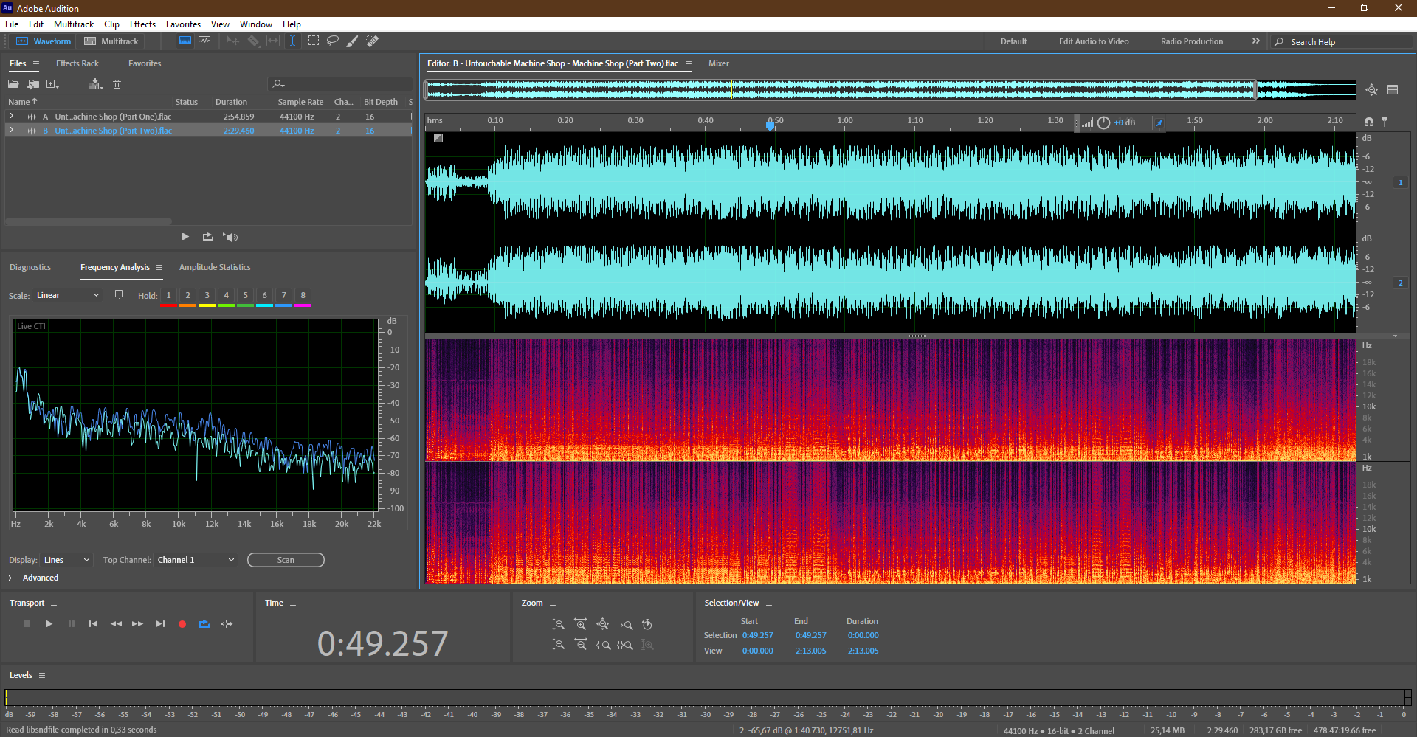The height and width of the screenshot is (737, 1417).
Task: Toggle channel 2 enable button
Action: [x=1400, y=283]
